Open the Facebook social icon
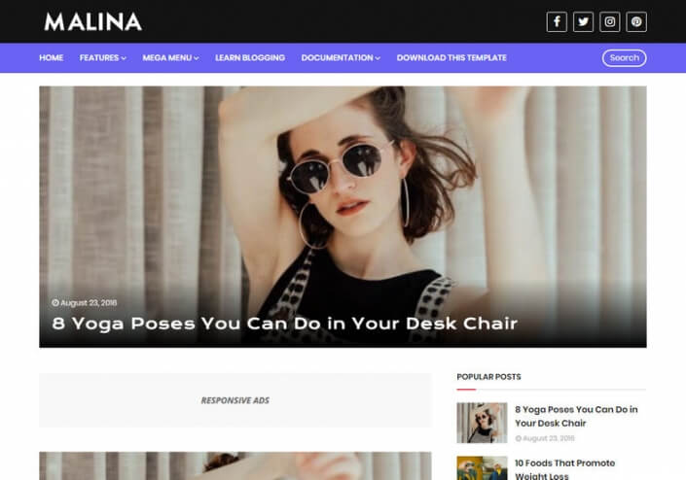686x480 pixels. [x=557, y=21]
